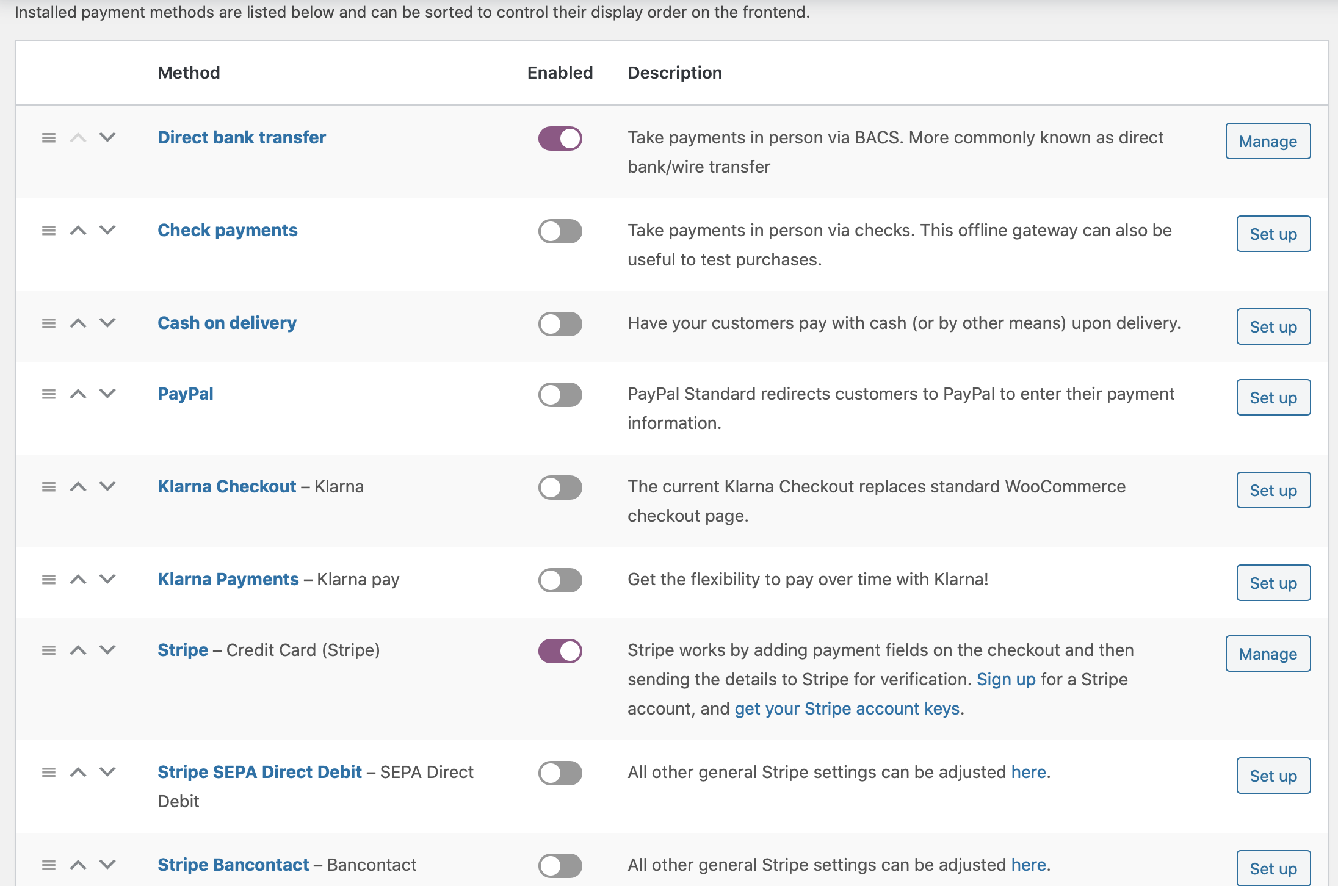Move PayPal up using the arrow icon
This screenshot has width=1338, height=886.
[x=78, y=394]
